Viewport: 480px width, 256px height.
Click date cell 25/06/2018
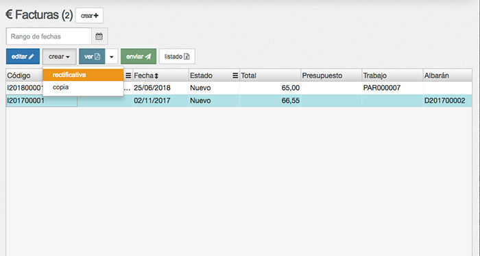click(160, 88)
